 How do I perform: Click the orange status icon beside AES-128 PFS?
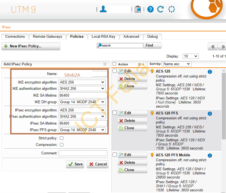tap(152, 113)
